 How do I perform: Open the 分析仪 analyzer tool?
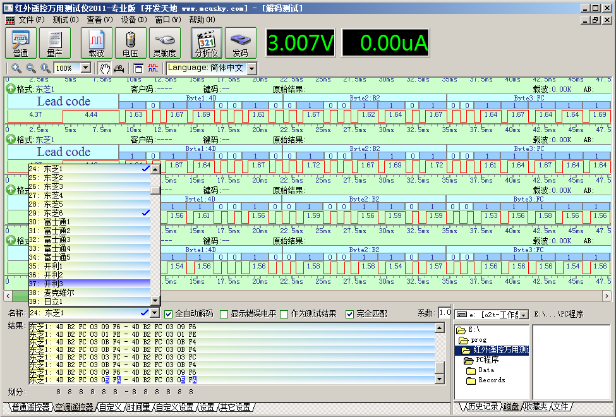pyautogui.click(x=206, y=43)
